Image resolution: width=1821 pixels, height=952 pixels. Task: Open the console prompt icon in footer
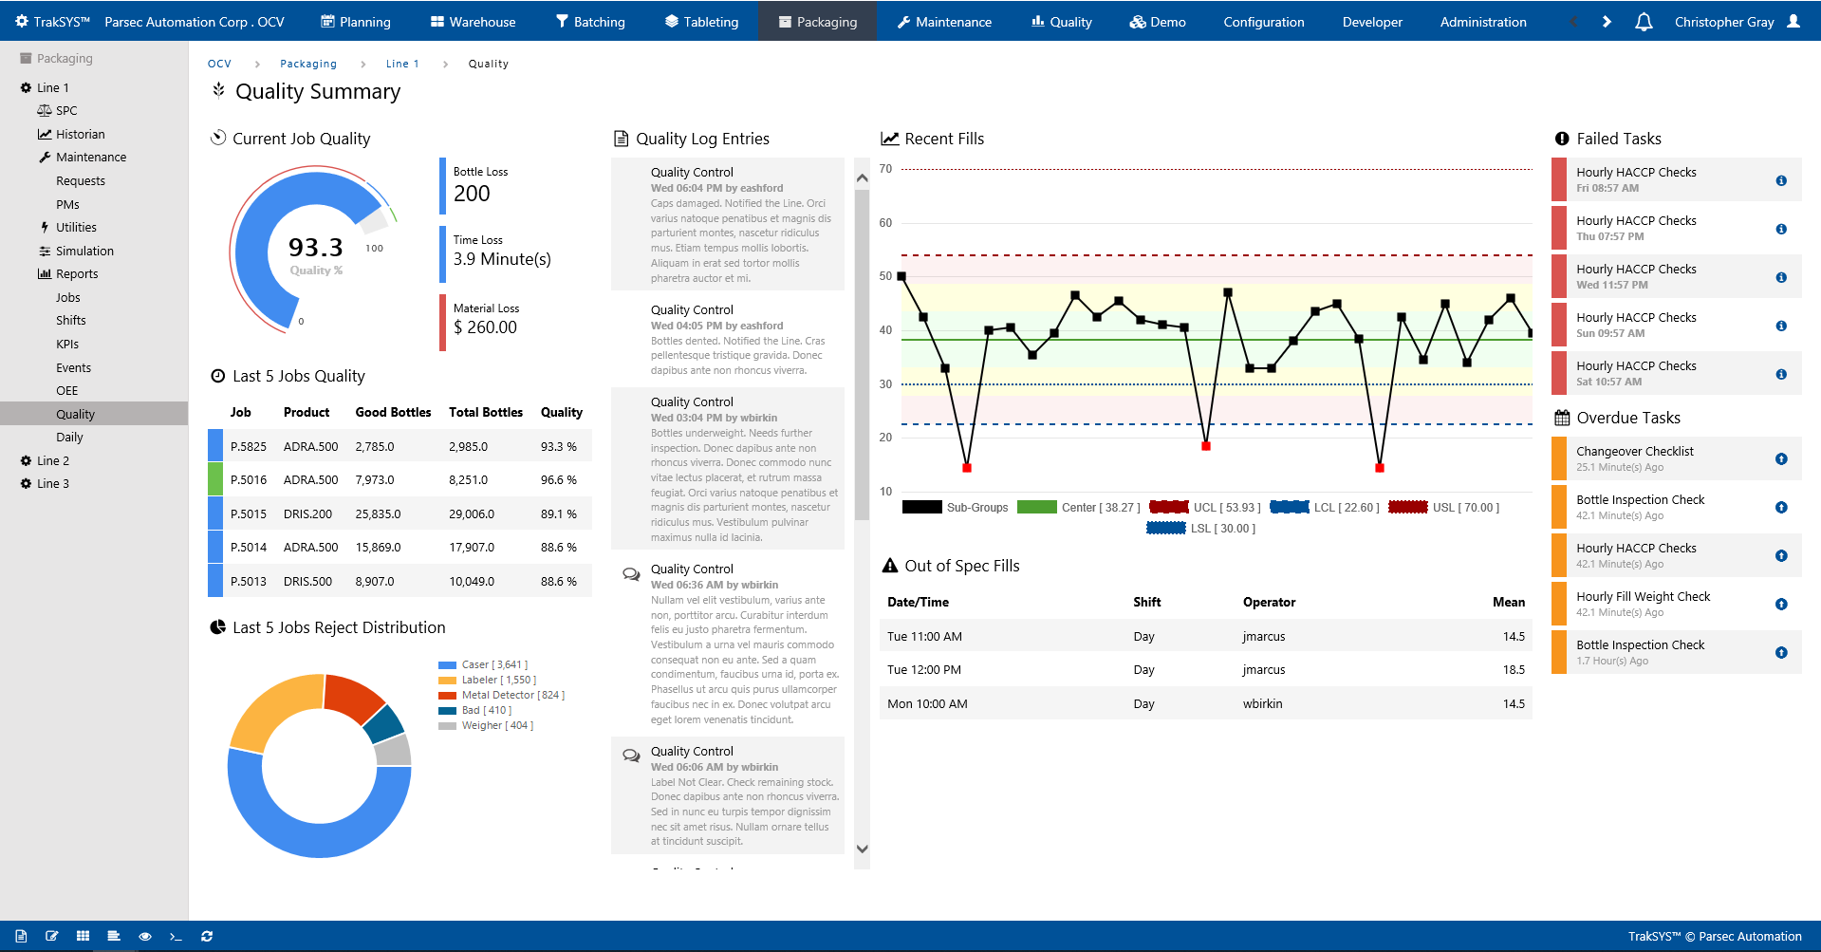pyautogui.click(x=176, y=936)
